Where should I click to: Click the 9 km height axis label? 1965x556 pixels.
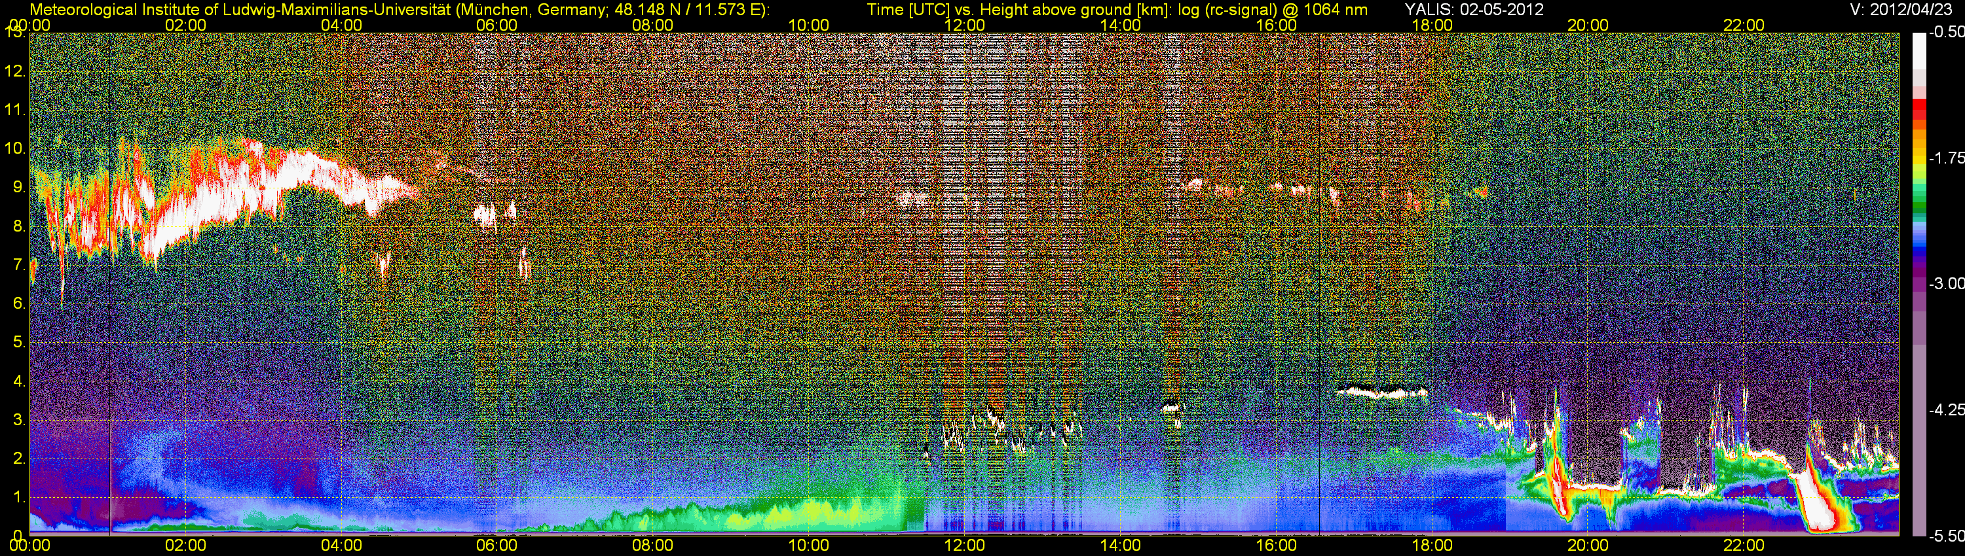[x=19, y=187]
